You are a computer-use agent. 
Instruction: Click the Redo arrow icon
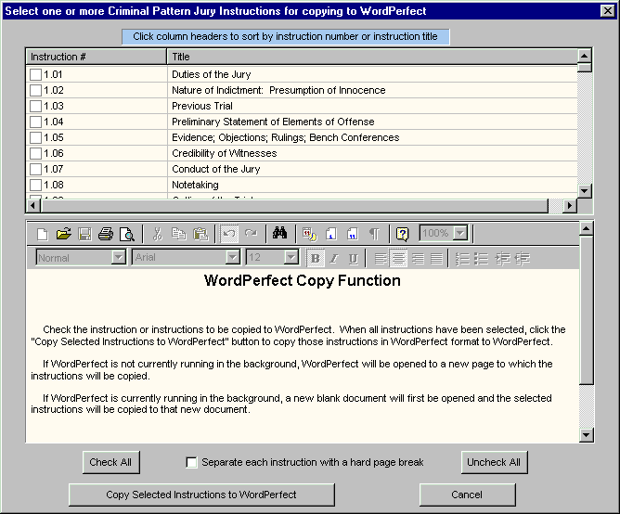(251, 233)
